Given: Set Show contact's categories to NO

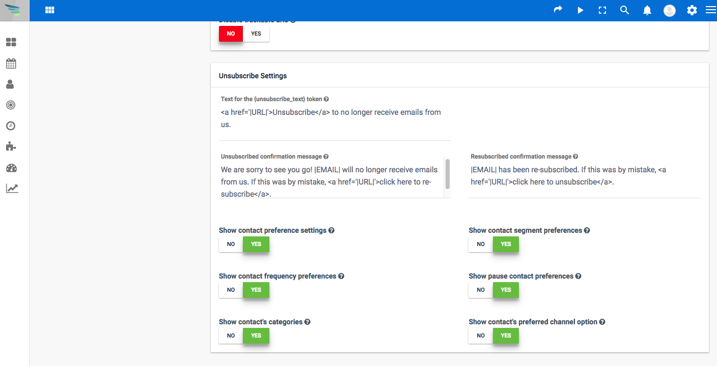Looking at the screenshot, I should 231,335.
